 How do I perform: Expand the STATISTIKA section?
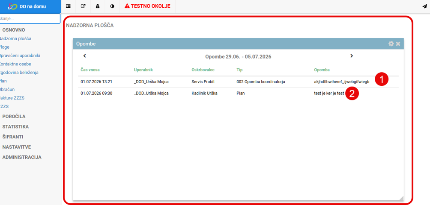coord(15,127)
